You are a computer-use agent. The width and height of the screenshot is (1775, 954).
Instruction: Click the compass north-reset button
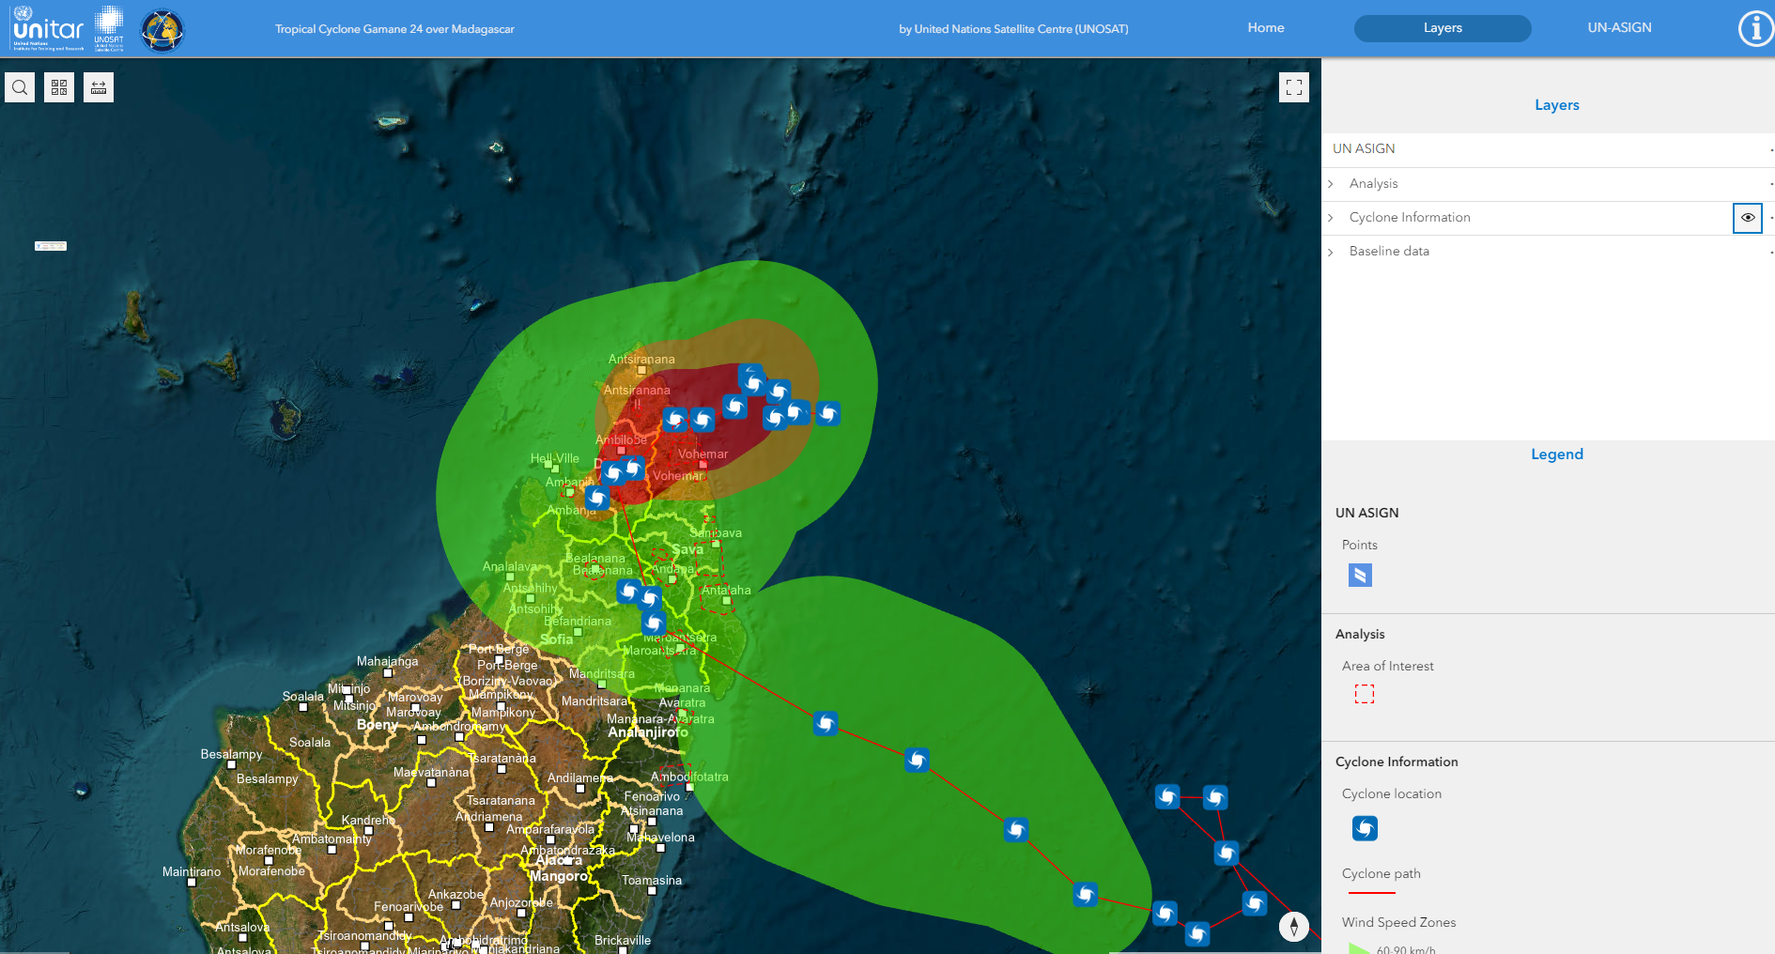pos(1293,927)
